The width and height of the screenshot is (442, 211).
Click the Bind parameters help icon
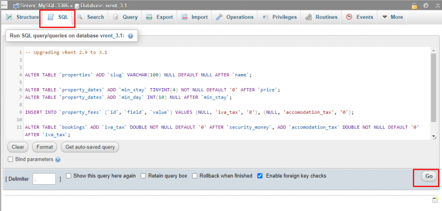point(58,160)
